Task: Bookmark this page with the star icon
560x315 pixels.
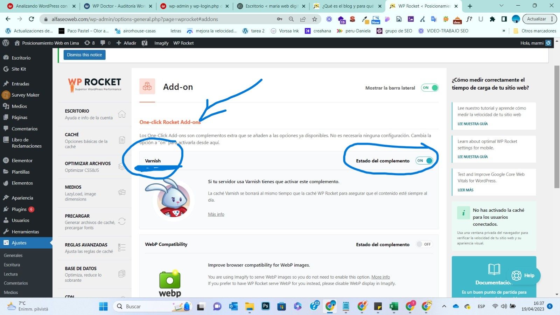Action: (315, 19)
